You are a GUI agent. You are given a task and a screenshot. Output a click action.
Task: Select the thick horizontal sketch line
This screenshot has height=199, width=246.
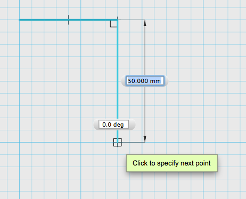click(68, 20)
